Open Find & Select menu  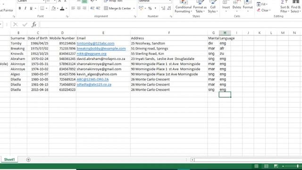(x=296, y=7)
